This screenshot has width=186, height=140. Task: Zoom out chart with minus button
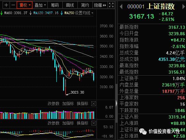coord(13,5)
